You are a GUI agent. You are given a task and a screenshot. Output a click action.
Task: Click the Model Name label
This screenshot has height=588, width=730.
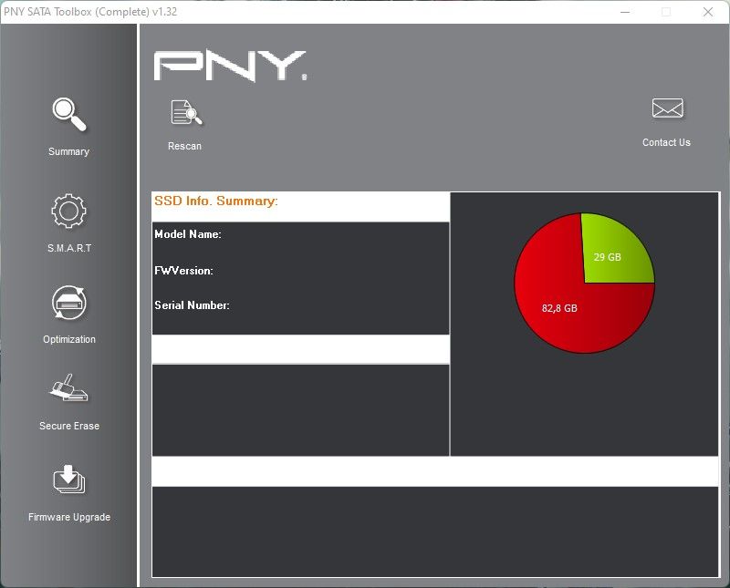(188, 234)
